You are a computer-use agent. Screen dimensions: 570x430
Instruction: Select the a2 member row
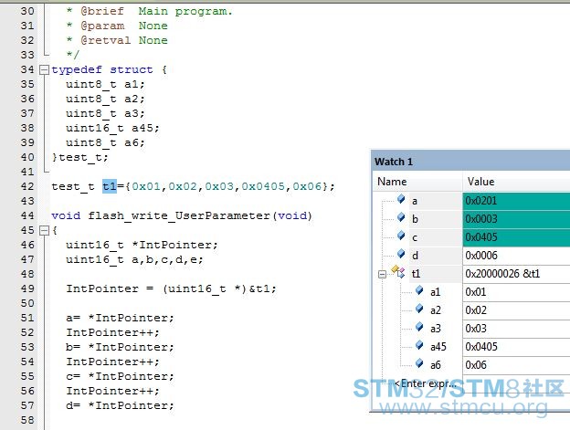coord(471,310)
